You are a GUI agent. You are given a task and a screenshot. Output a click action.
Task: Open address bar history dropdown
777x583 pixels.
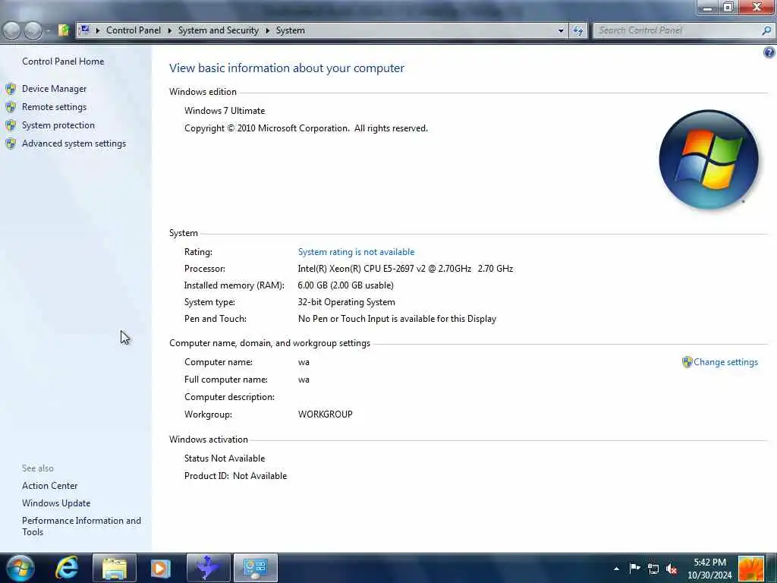[x=561, y=30]
